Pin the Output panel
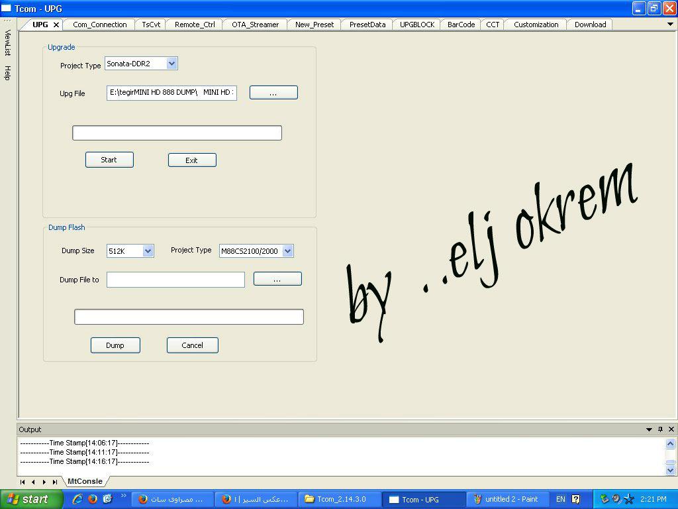 tap(660, 429)
